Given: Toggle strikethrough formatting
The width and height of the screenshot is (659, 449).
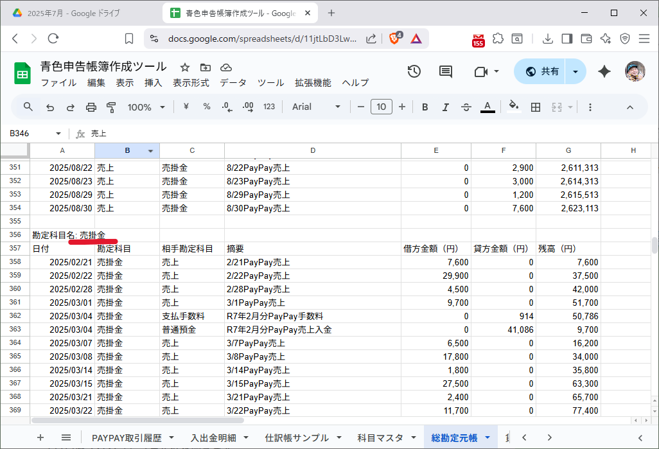Looking at the screenshot, I should [x=466, y=107].
